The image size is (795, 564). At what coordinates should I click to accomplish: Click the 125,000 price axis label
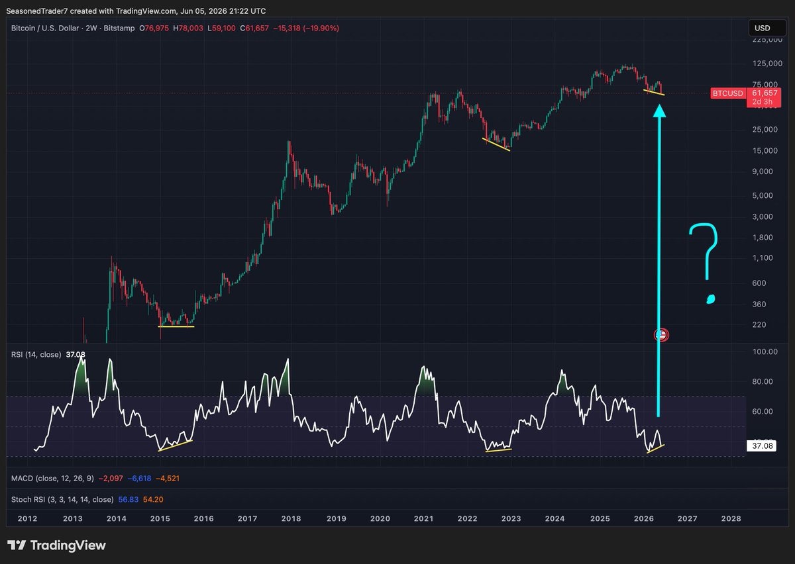click(x=768, y=63)
